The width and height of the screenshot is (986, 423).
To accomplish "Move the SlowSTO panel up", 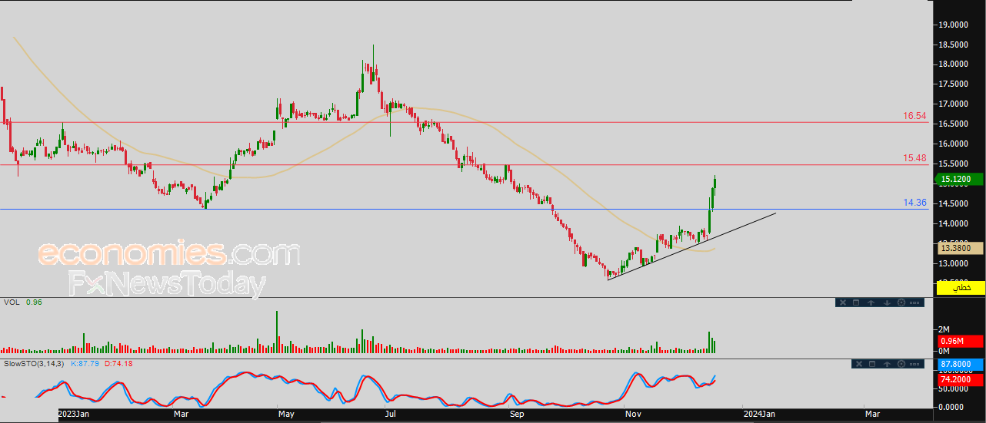I will click(x=887, y=364).
